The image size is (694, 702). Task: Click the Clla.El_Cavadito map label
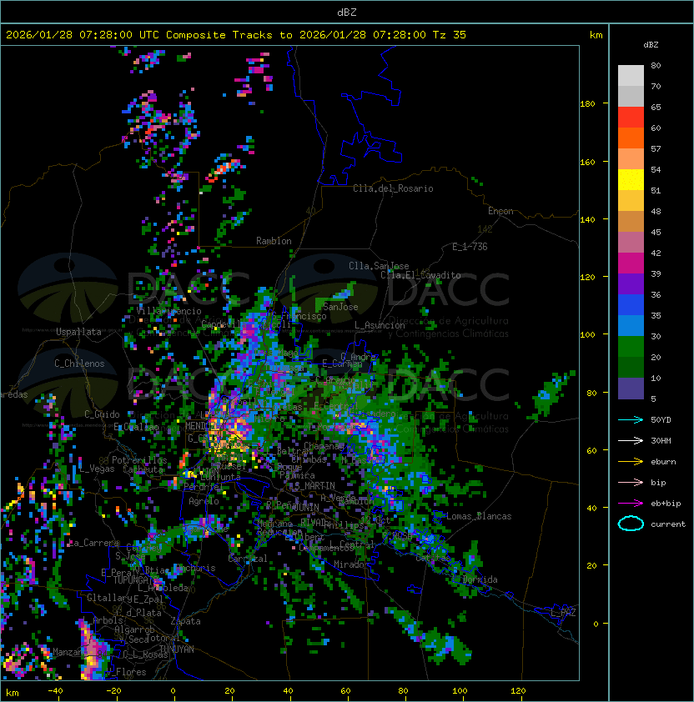point(420,275)
